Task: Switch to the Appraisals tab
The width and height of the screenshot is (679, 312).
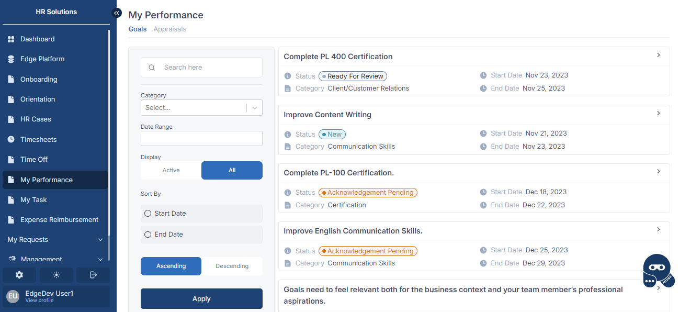Action: click(169, 29)
